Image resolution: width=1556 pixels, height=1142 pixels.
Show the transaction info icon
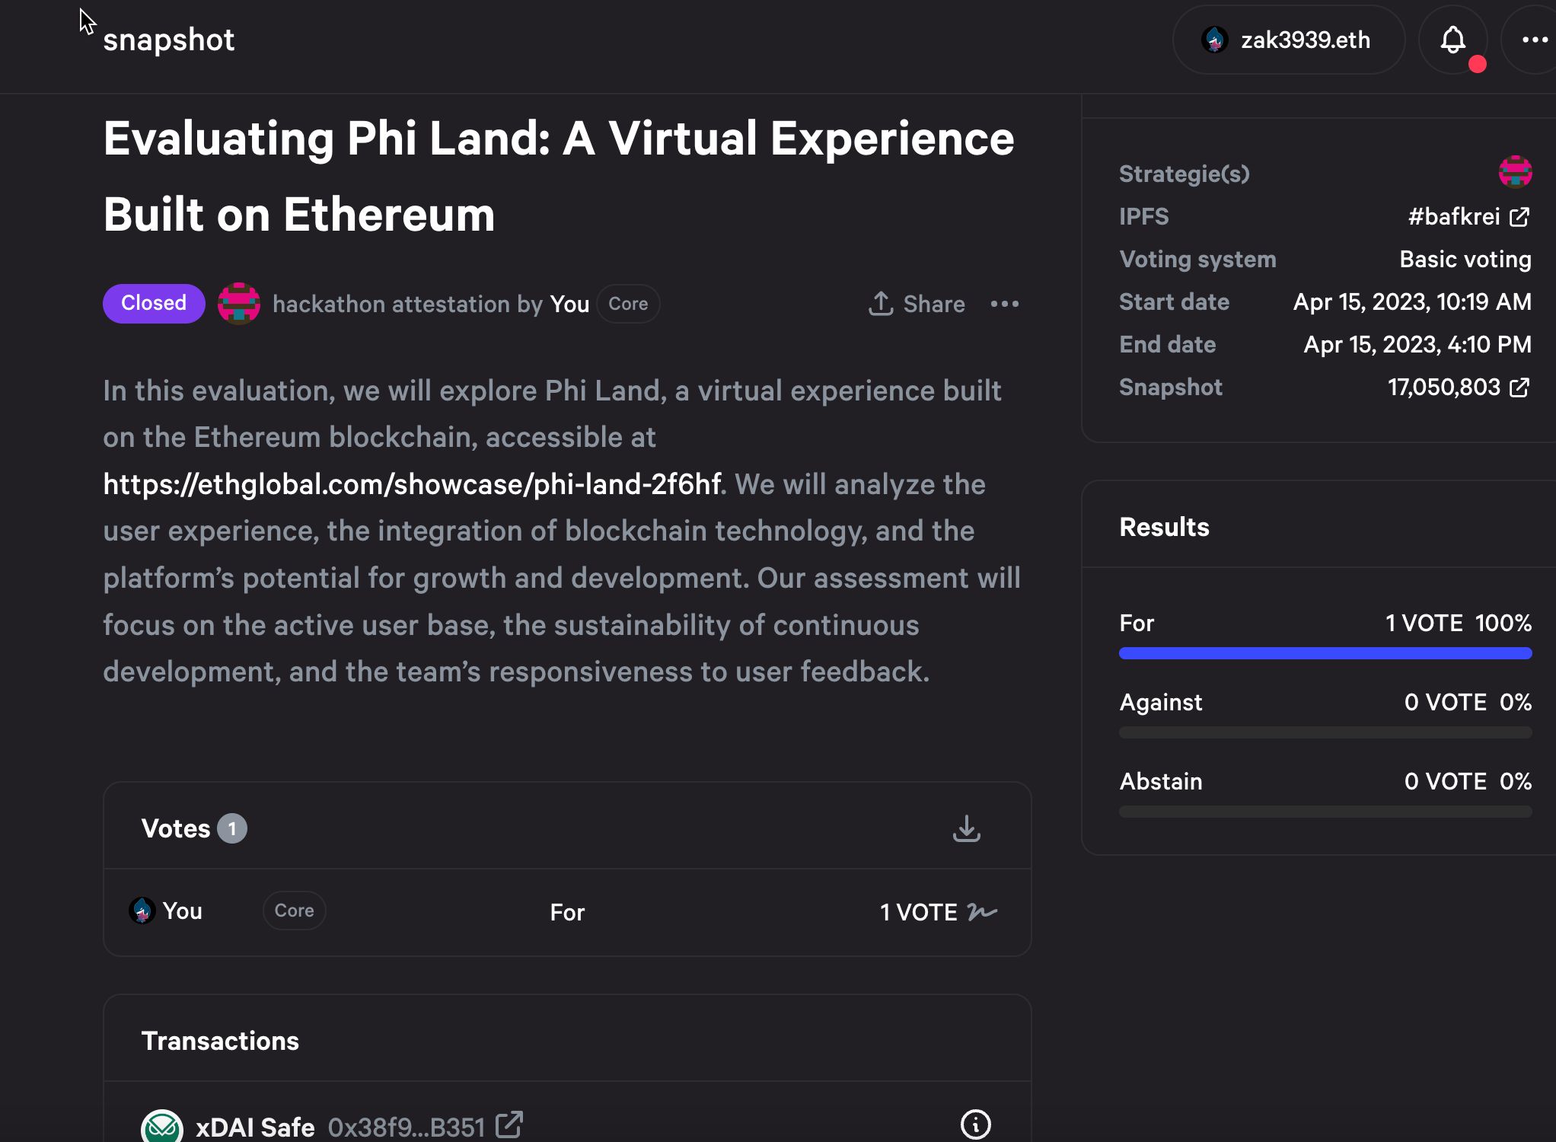pyautogui.click(x=976, y=1124)
